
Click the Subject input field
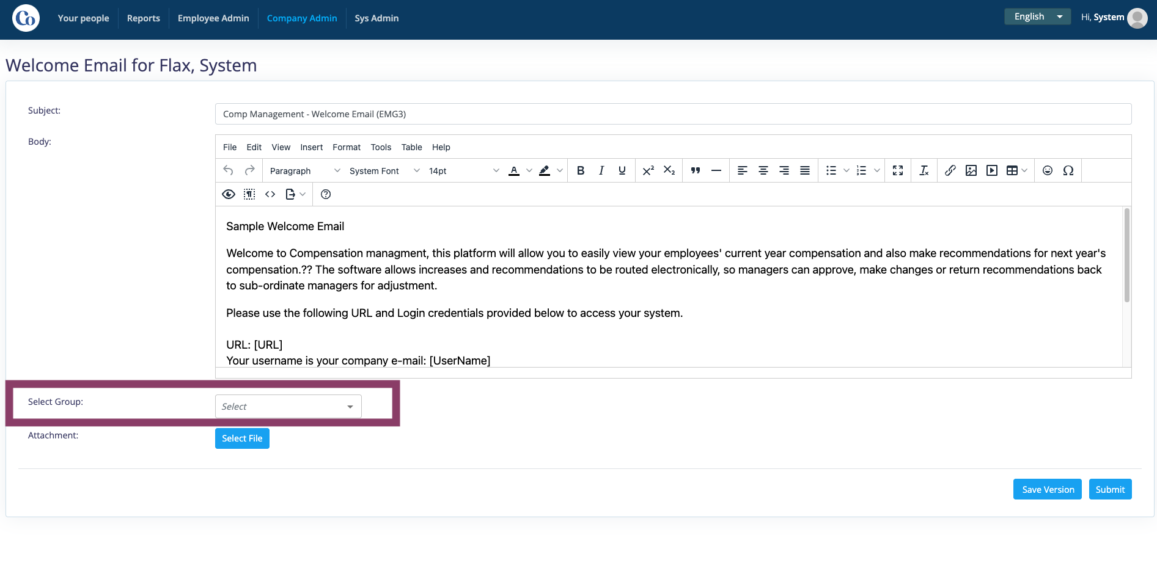pos(674,114)
